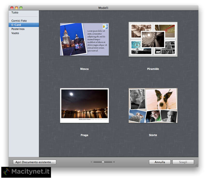Choose the Praga night photo template
207x179 pixels.
84,105
